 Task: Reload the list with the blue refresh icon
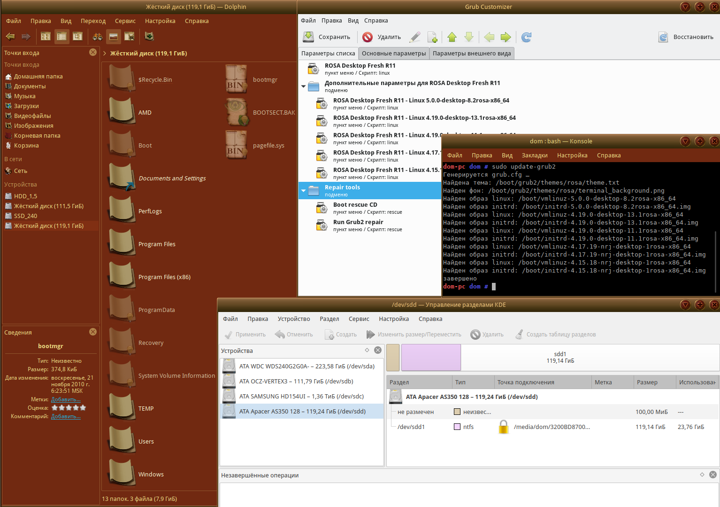coord(527,37)
